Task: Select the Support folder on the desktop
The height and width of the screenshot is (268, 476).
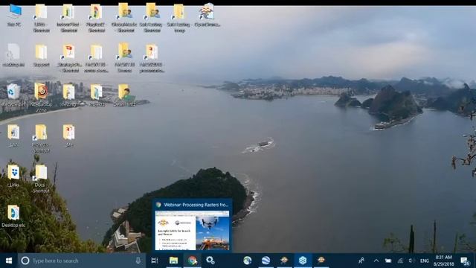Action: (41, 52)
